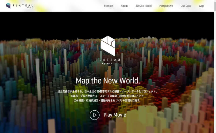Open the Use Case section
The image size is (216, 133).
pyautogui.click(x=186, y=6)
